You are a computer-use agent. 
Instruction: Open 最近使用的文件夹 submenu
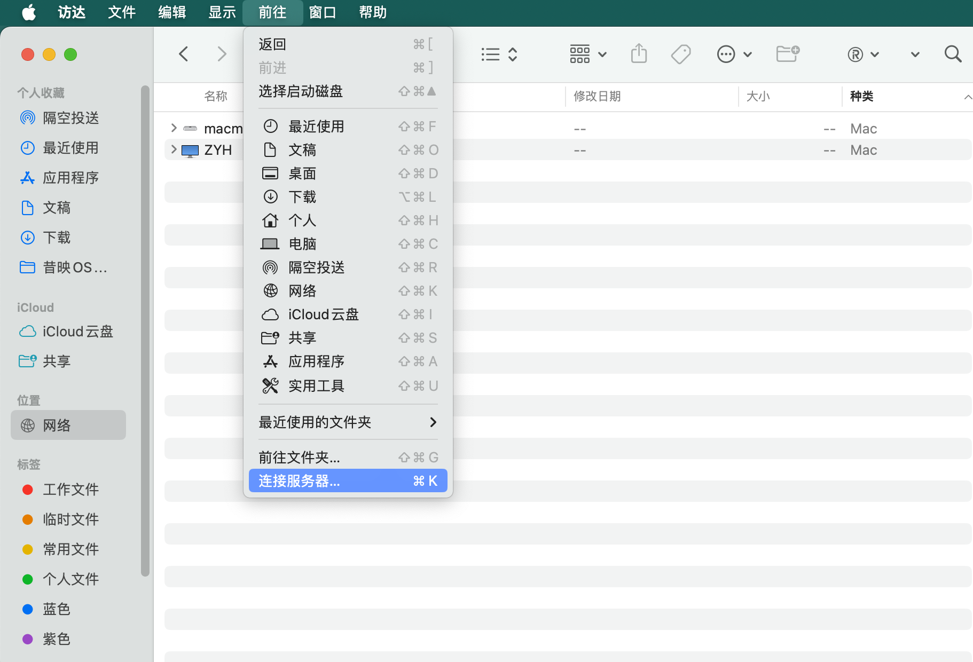(x=348, y=422)
